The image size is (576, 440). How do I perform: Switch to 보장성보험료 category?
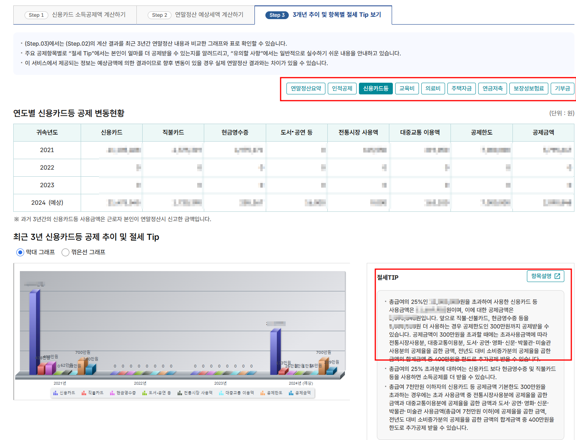[529, 89]
